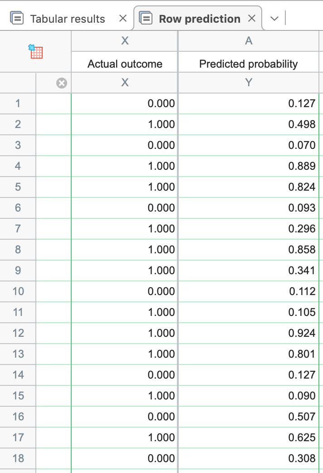This screenshot has width=323, height=473.
Task: Click column letter A header
Action: (x=248, y=41)
